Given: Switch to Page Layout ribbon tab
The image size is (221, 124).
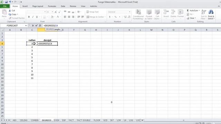Looking at the screenshot, I should pos(38,6).
